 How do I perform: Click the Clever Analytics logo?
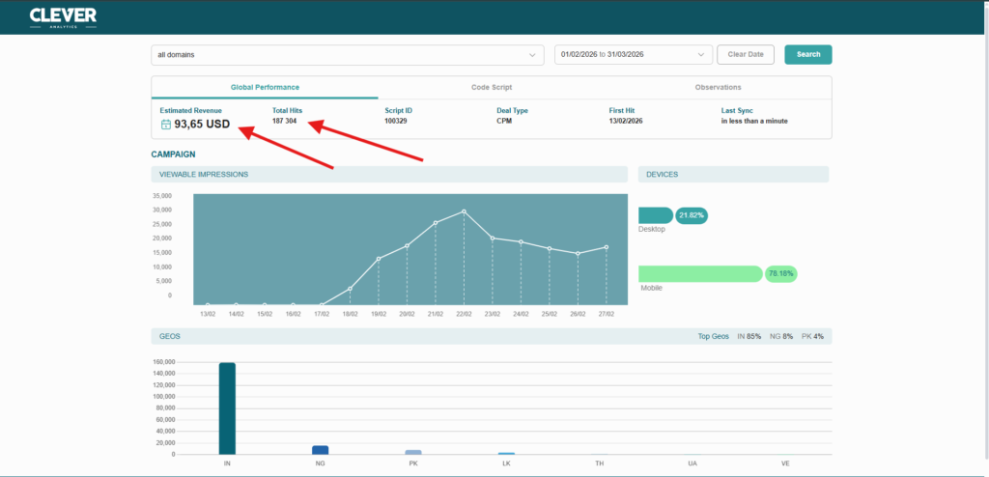point(63,16)
